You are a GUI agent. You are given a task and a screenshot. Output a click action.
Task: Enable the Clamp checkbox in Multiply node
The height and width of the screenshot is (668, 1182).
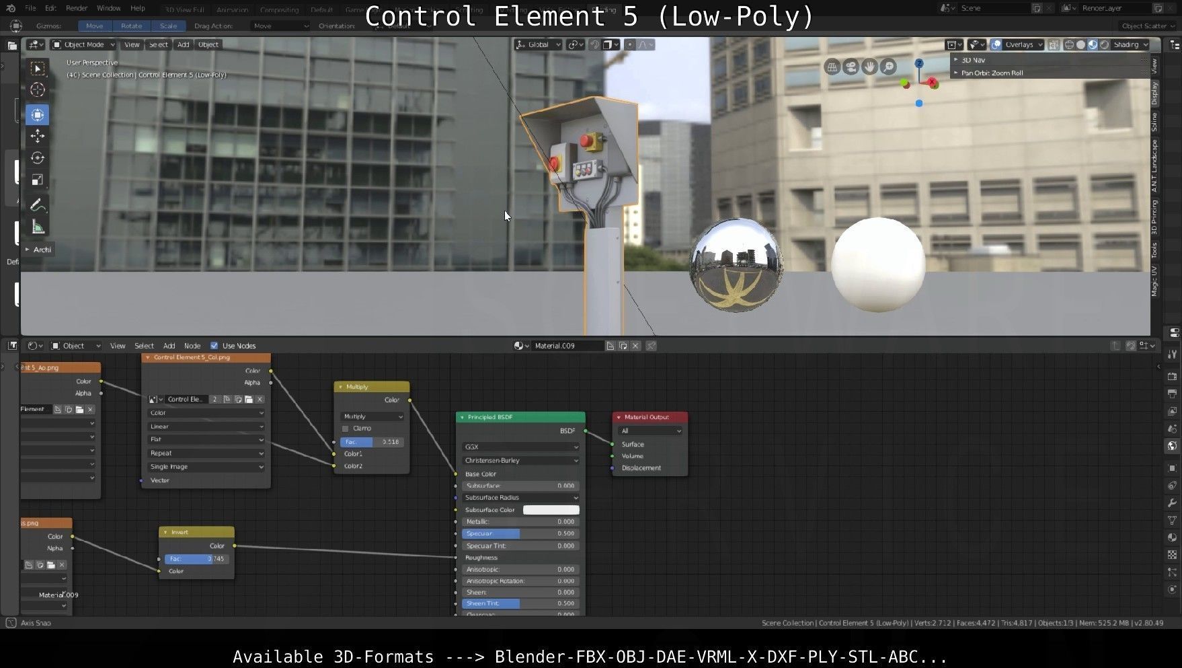pos(346,429)
